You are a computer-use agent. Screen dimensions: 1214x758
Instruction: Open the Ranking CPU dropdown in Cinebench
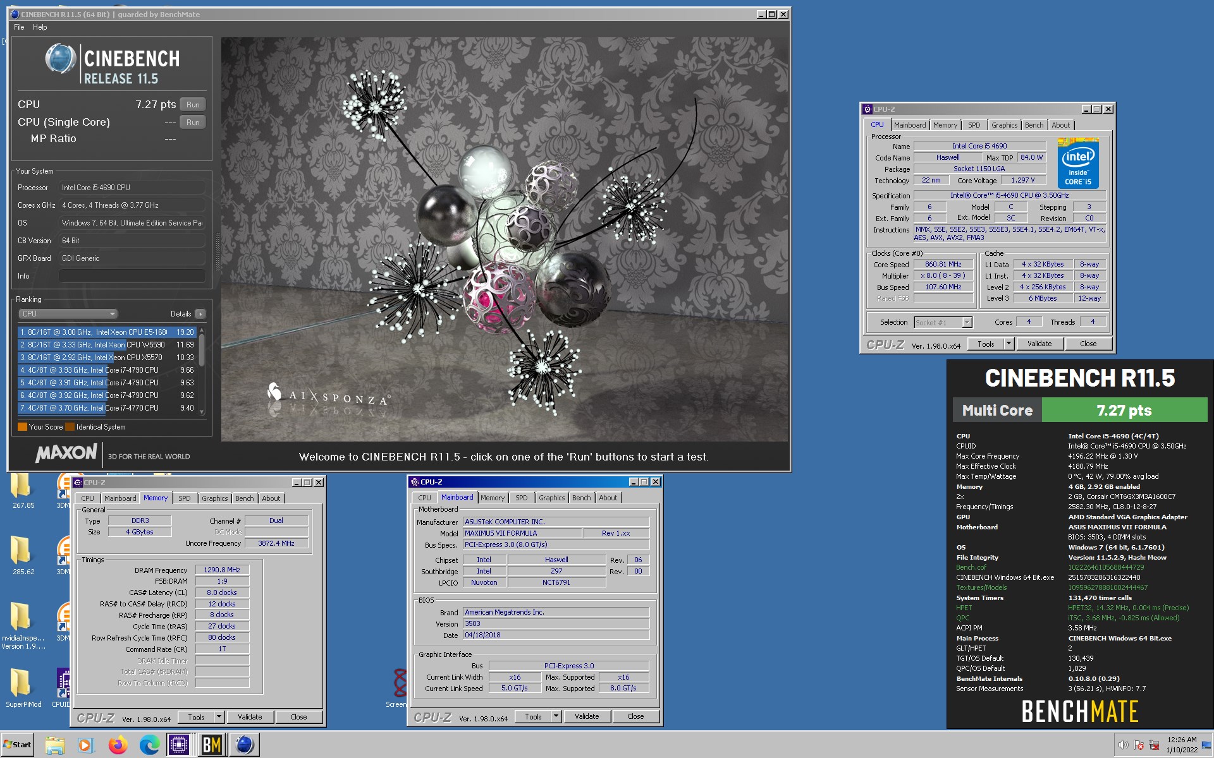(x=68, y=314)
